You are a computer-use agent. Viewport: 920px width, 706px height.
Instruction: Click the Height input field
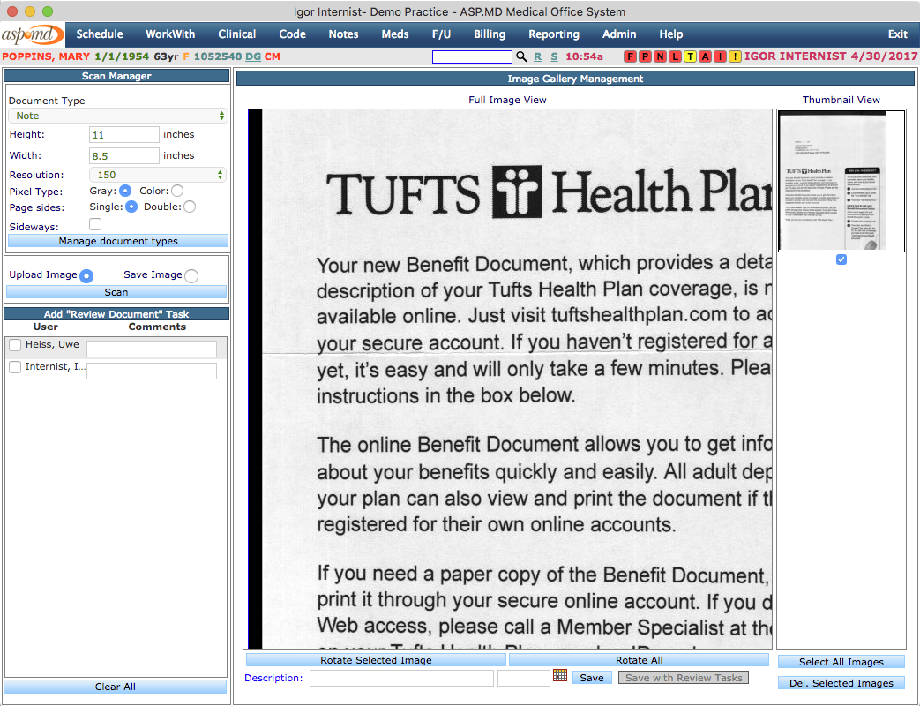click(x=123, y=134)
